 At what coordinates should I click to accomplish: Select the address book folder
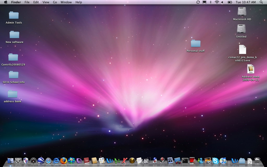pyautogui.click(x=13, y=96)
